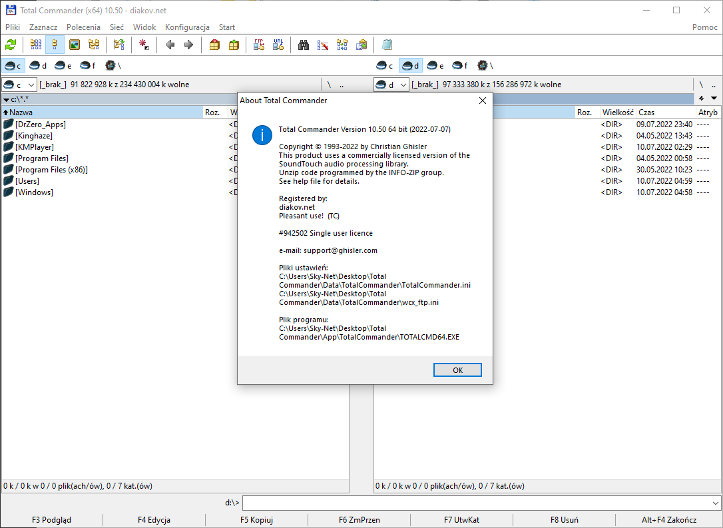
Task: Go to root with right panel backslash button
Action: [x=701, y=85]
